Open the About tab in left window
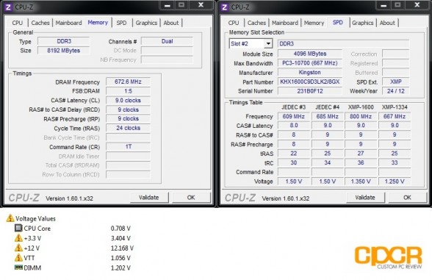432x280 pixels. pos(171,23)
